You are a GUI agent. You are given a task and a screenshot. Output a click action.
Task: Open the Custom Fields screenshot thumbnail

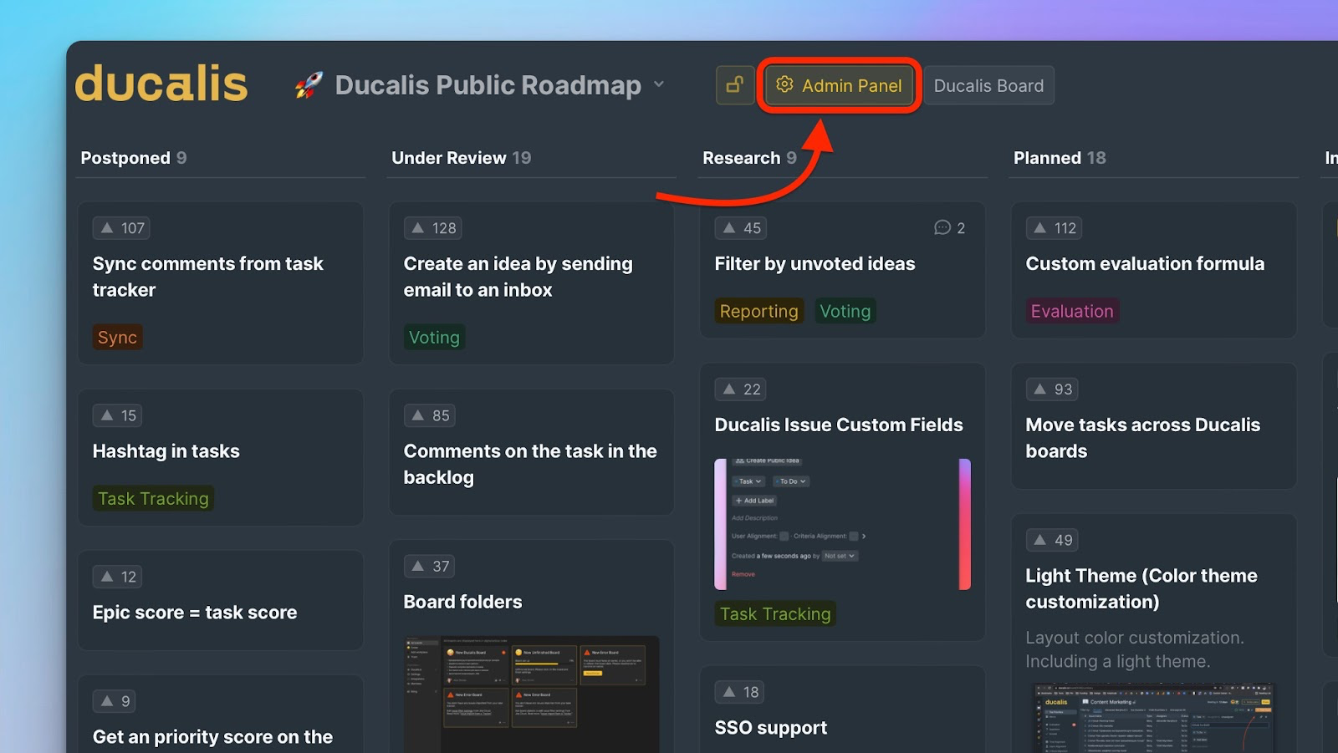pyautogui.click(x=842, y=524)
